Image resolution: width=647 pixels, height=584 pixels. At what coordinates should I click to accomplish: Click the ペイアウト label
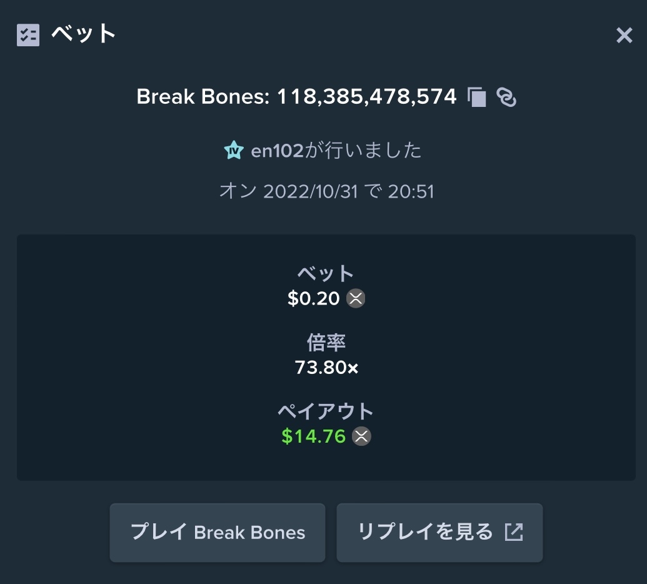(x=326, y=411)
